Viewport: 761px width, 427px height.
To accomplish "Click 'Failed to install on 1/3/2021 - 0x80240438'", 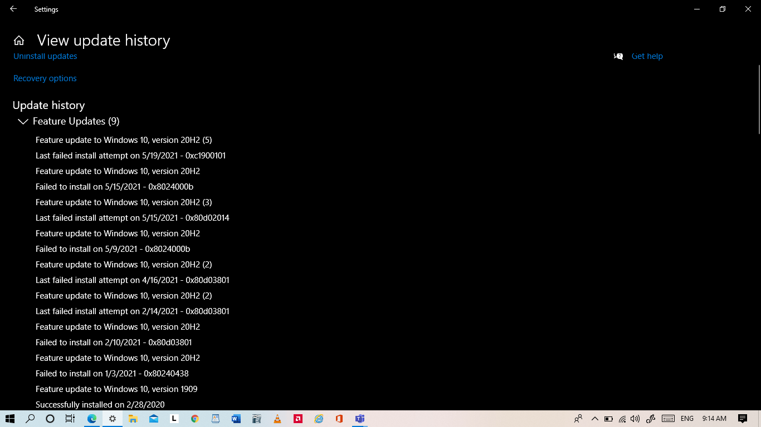I will [x=112, y=374].
